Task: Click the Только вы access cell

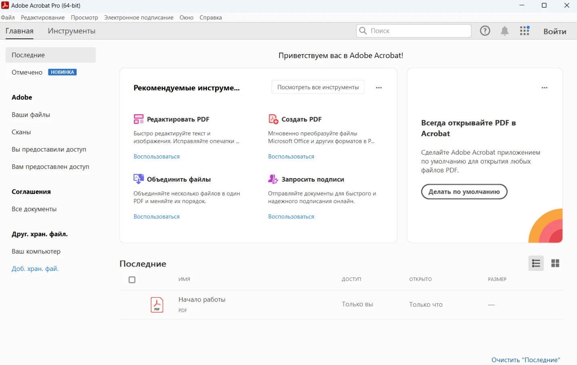Action: [357, 304]
